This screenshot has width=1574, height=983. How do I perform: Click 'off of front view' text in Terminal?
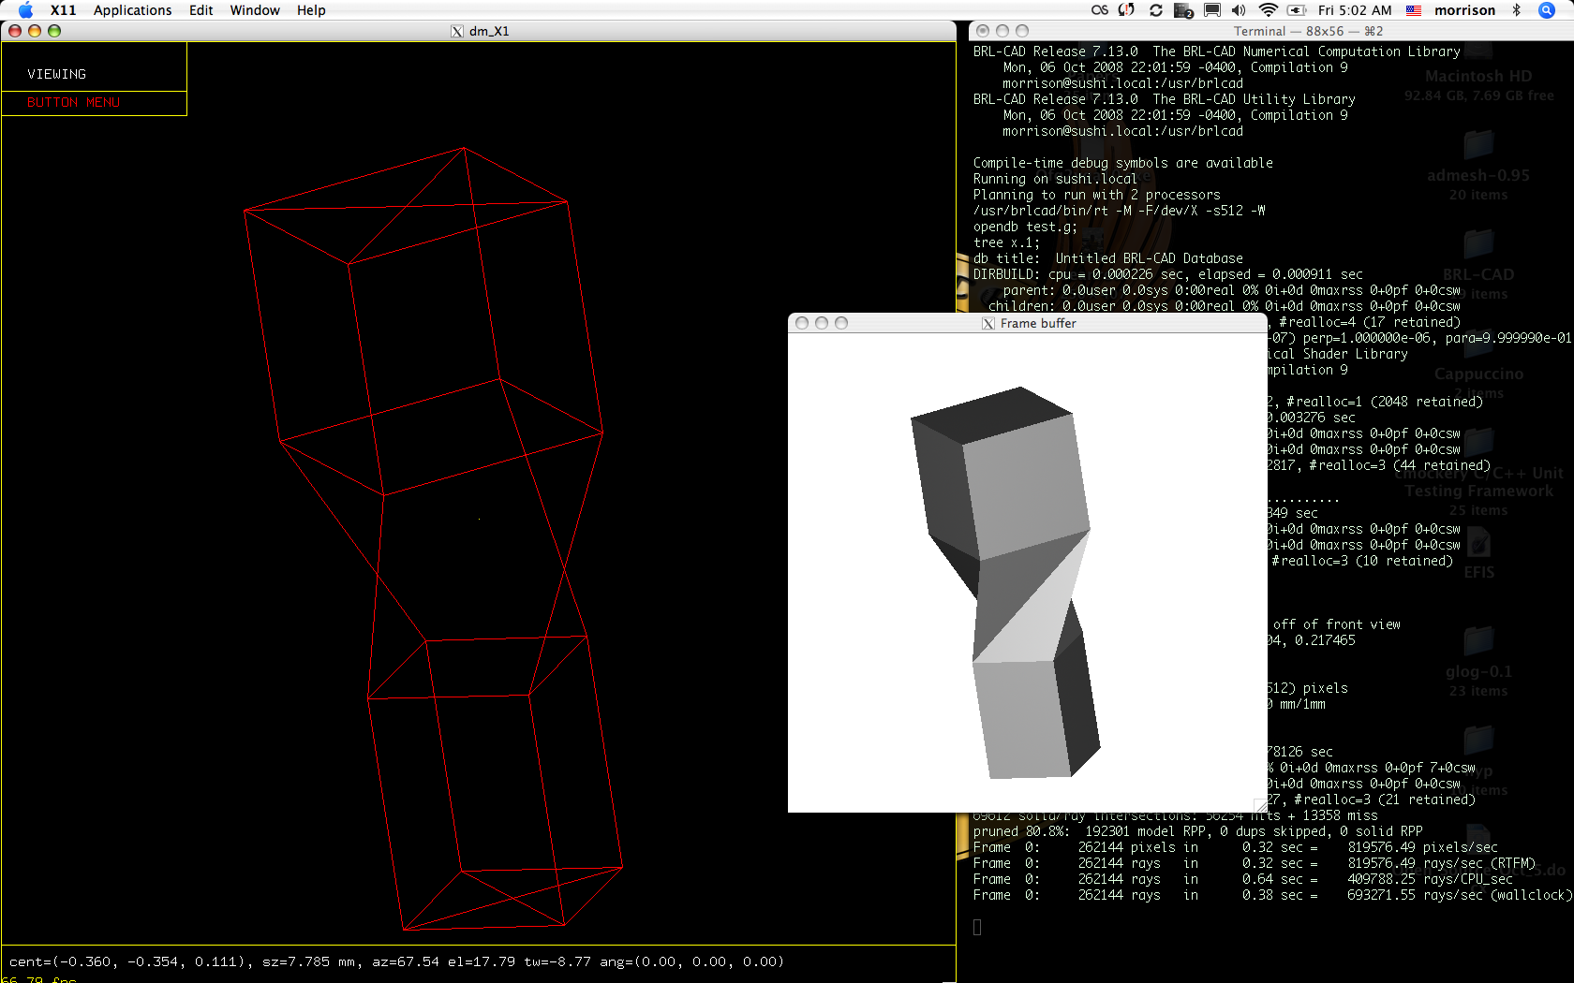click(1336, 624)
